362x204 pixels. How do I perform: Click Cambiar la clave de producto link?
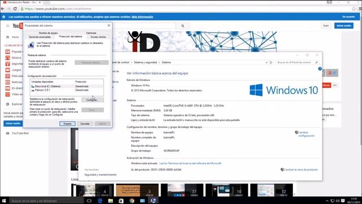pyautogui.click(x=300, y=169)
